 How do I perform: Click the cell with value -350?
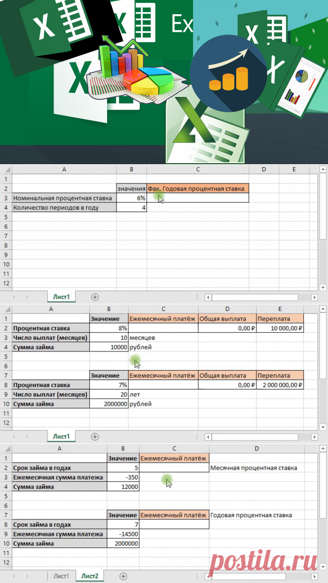tap(123, 477)
